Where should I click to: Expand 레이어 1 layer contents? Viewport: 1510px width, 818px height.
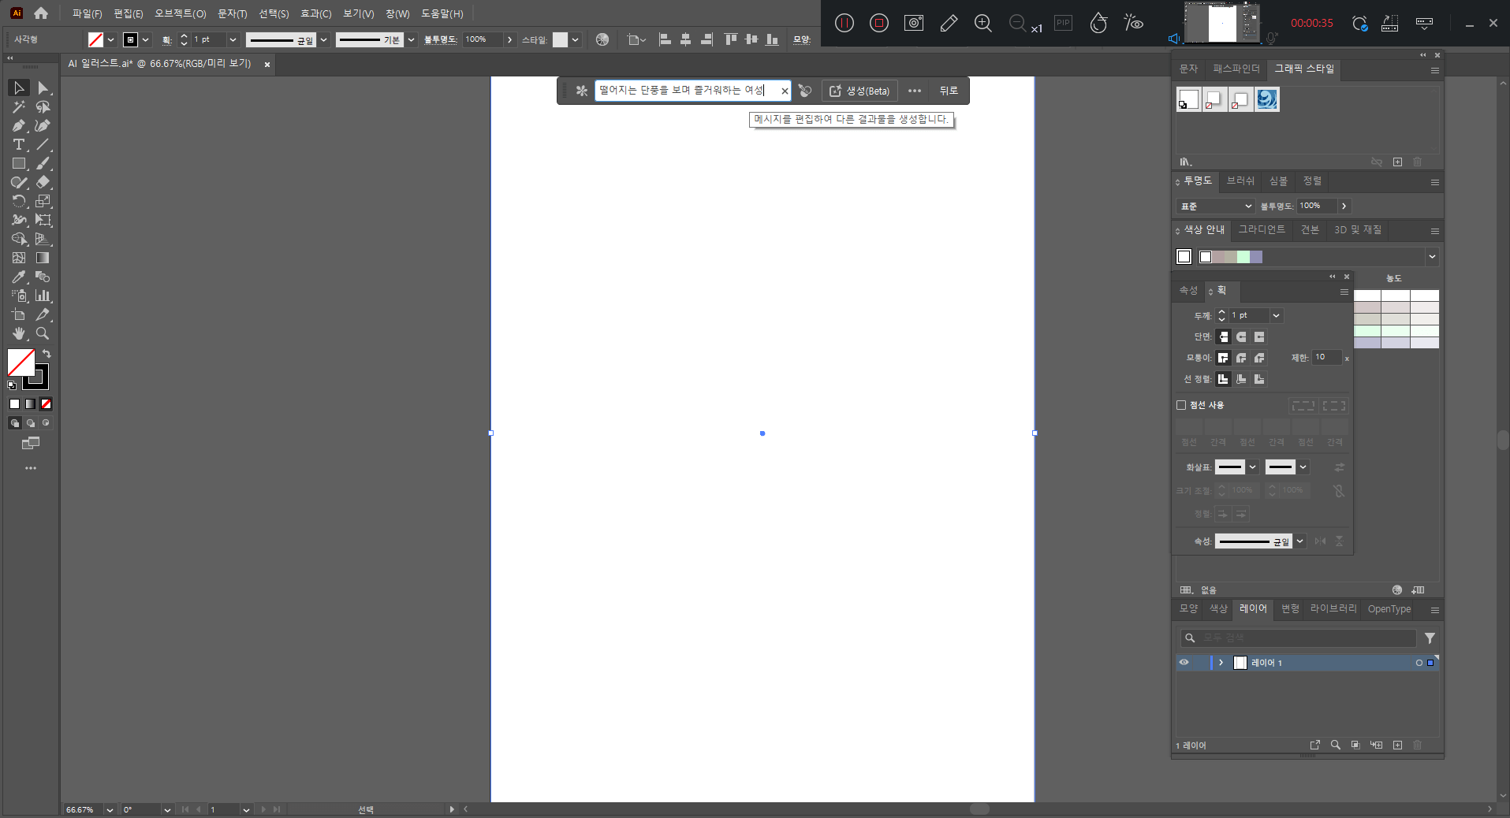coord(1221,663)
